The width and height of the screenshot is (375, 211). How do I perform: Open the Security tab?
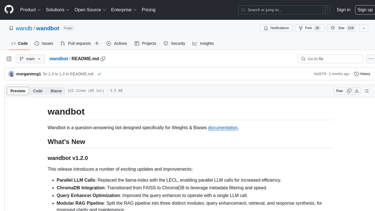coord(175,43)
